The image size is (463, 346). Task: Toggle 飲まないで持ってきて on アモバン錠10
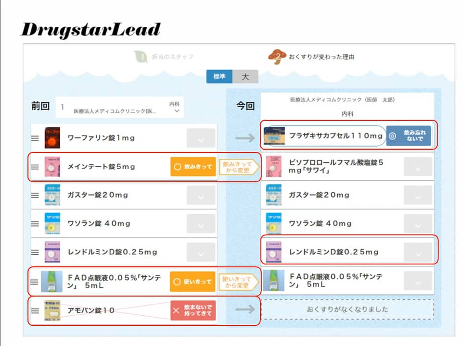click(193, 310)
